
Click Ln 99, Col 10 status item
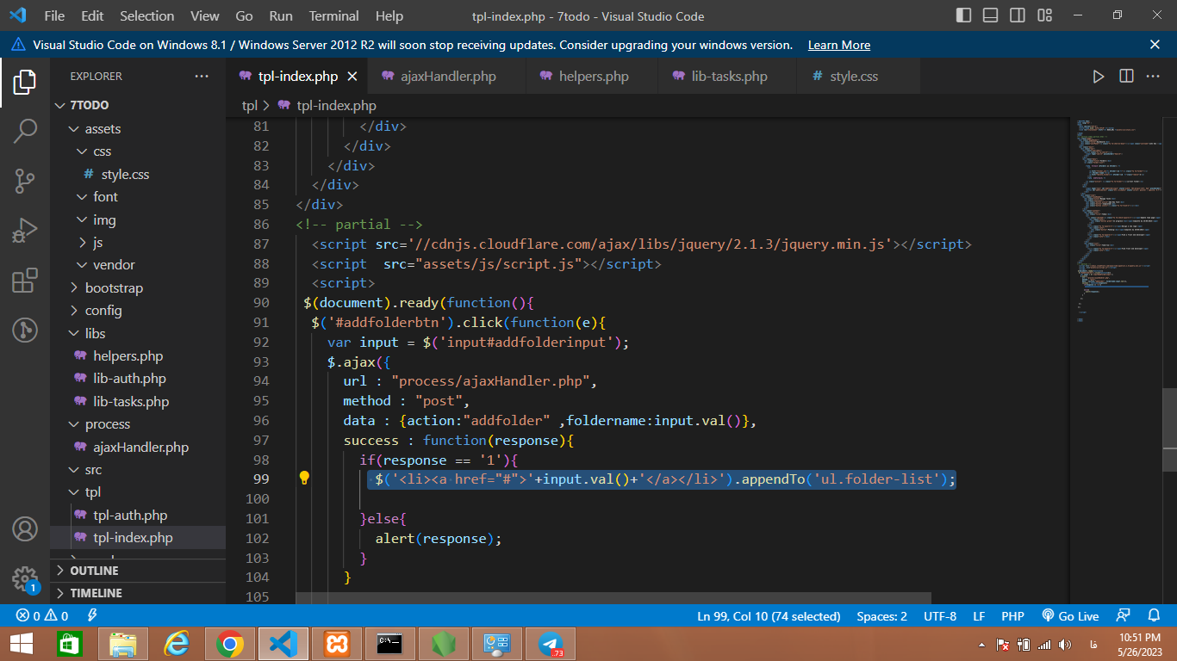coord(769,616)
